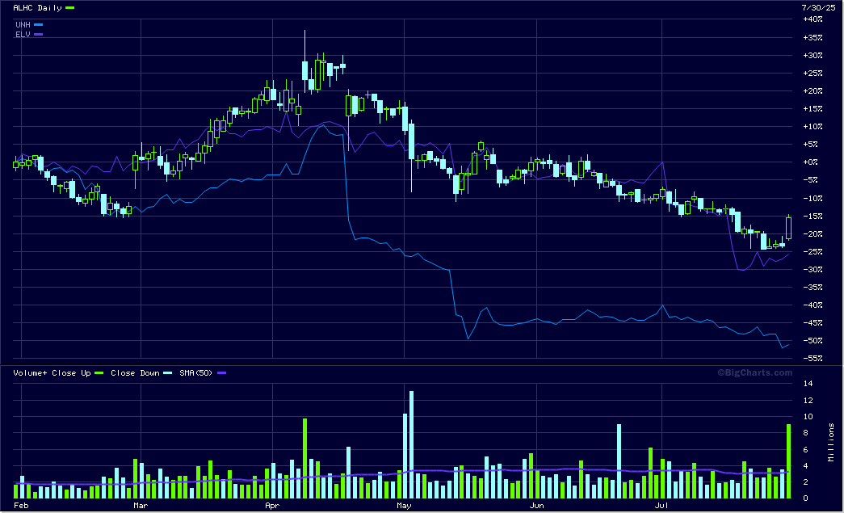This screenshot has width=844, height=513.
Task: Click the '-55%' price axis label
Action: [x=813, y=358]
